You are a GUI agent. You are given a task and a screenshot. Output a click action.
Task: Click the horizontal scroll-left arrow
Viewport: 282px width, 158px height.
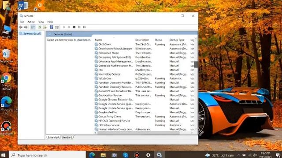tap(96, 133)
